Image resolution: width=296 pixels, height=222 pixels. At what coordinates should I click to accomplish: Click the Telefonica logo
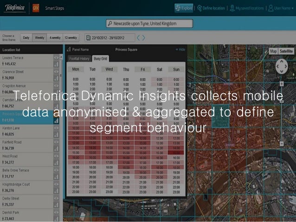pyautogui.click(x=15, y=8)
